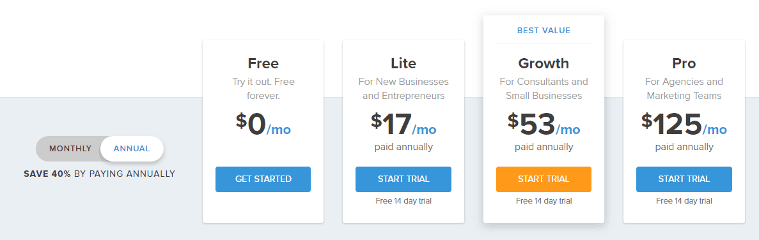Click Free 14 day trial under Growth

point(544,201)
